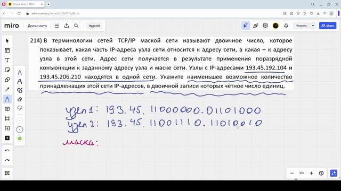Click handwritten red word маска
The width and height of the screenshot is (341, 191).
[80, 142]
